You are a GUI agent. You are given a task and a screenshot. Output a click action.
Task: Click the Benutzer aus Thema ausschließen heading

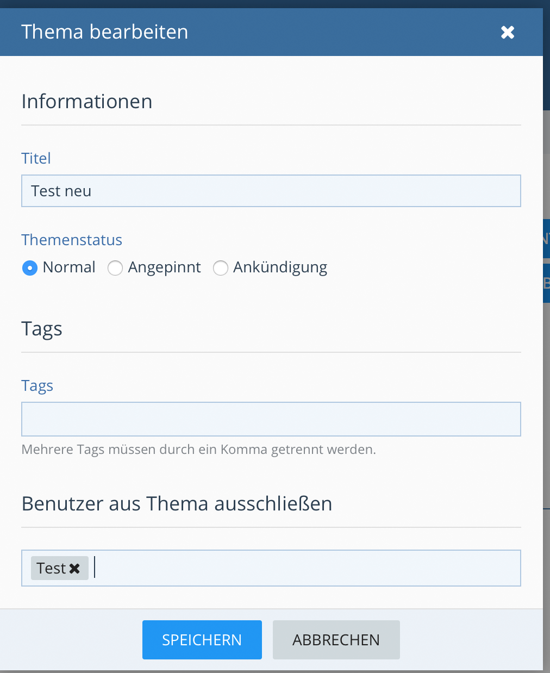177,504
